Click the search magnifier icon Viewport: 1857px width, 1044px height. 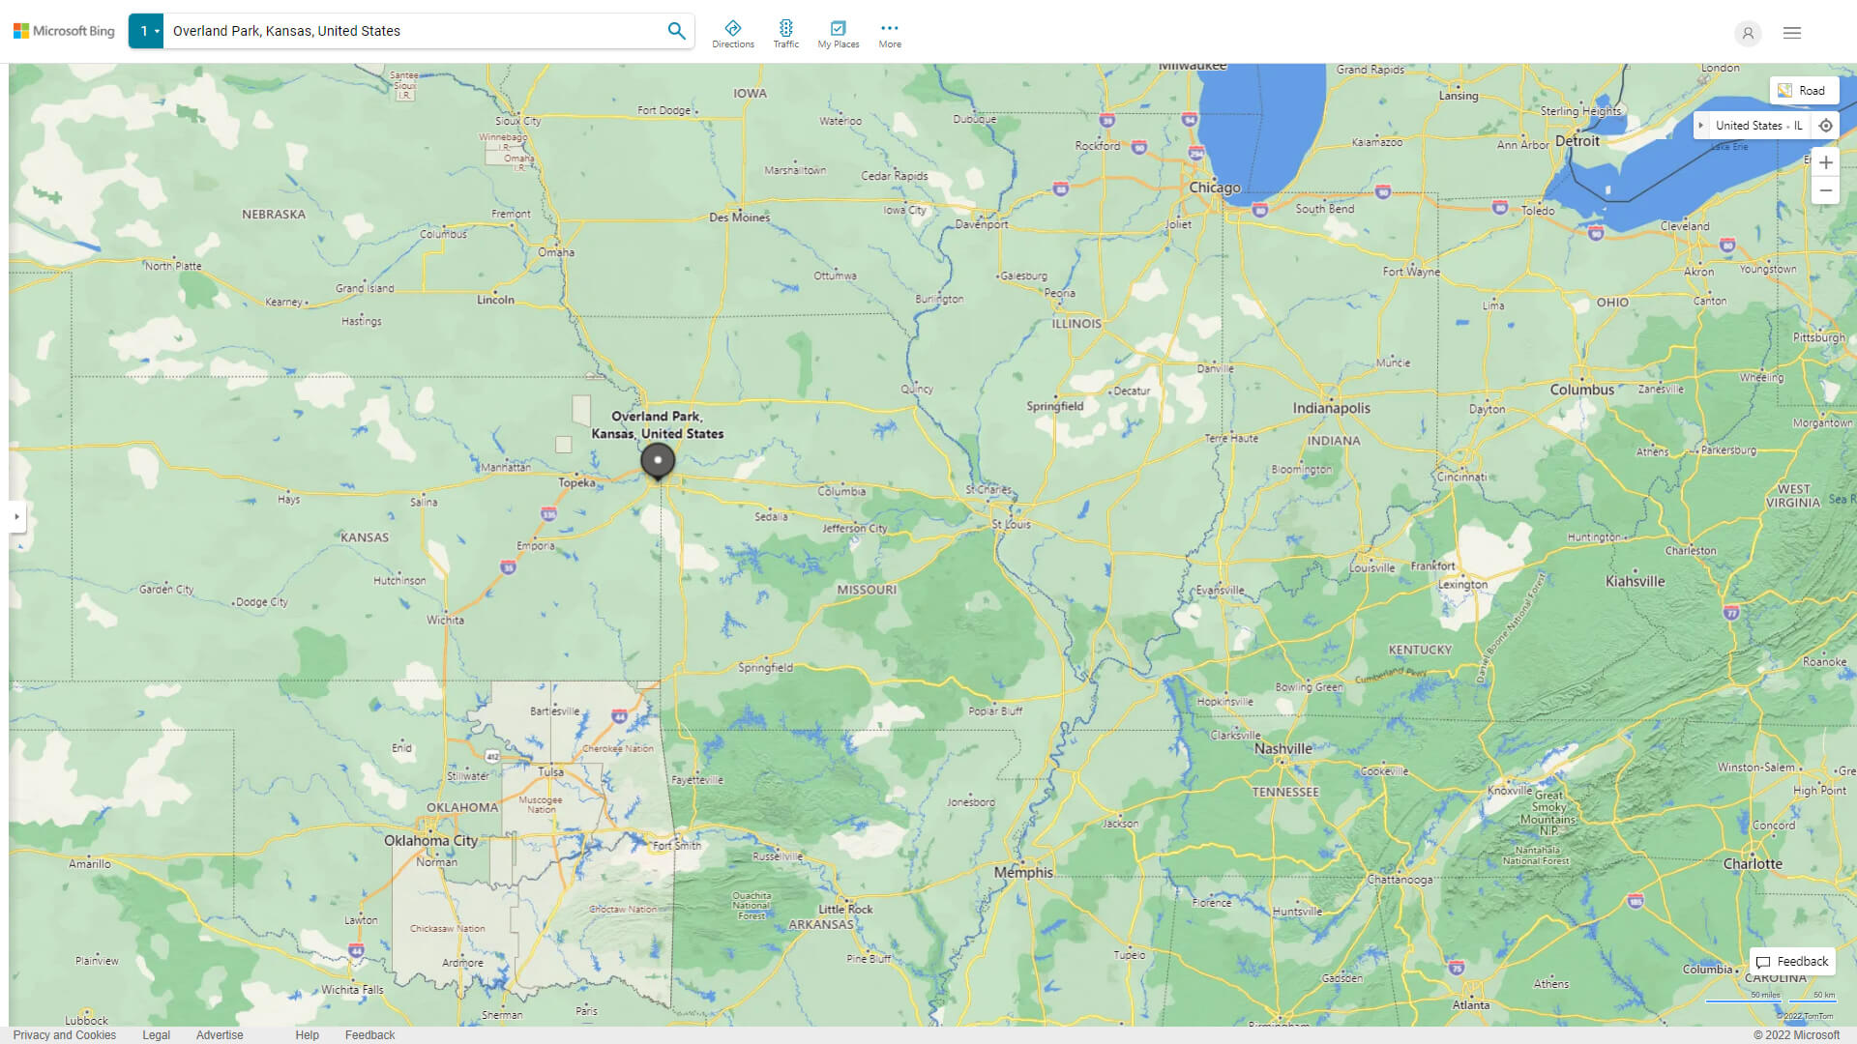click(676, 30)
